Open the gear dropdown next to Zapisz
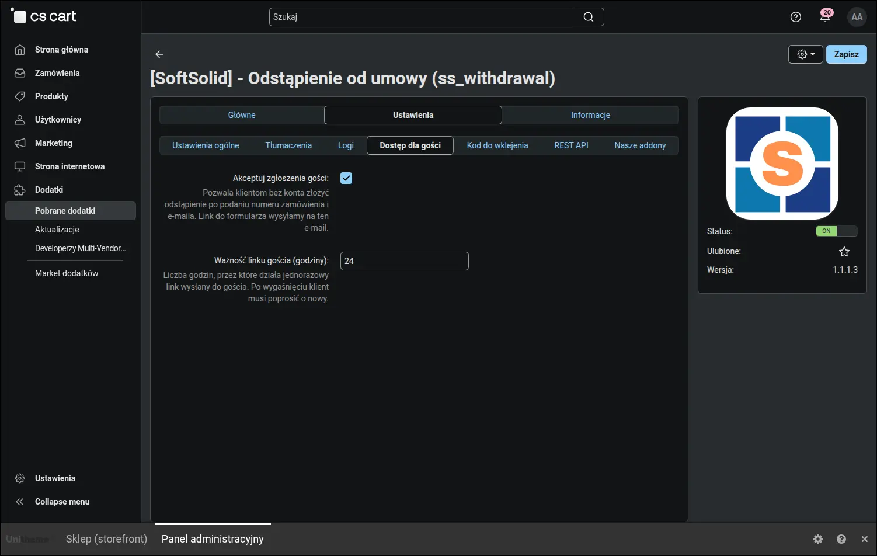The width and height of the screenshot is (877, 556). [x=806, y=54]
